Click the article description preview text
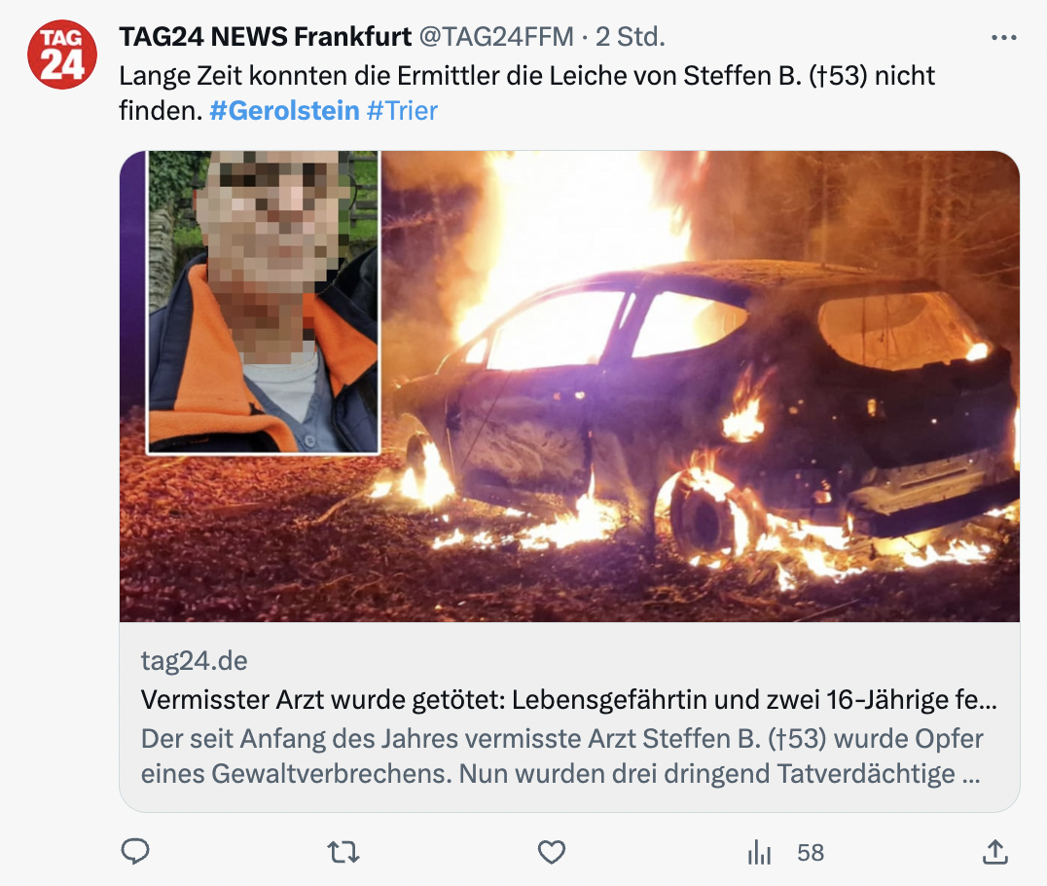This screenshot has width=1047, height=886. pyautogui.click(x=561, y=757)
